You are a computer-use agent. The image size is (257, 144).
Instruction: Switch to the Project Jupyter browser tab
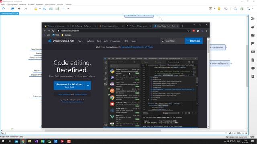click(112, 26)
